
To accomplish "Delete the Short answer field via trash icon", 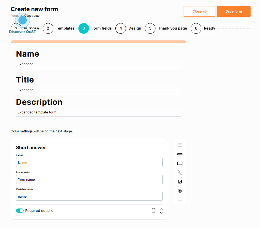I will tap(153, 210).
